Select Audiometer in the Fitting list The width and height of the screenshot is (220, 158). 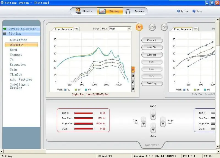click(18, 40)
